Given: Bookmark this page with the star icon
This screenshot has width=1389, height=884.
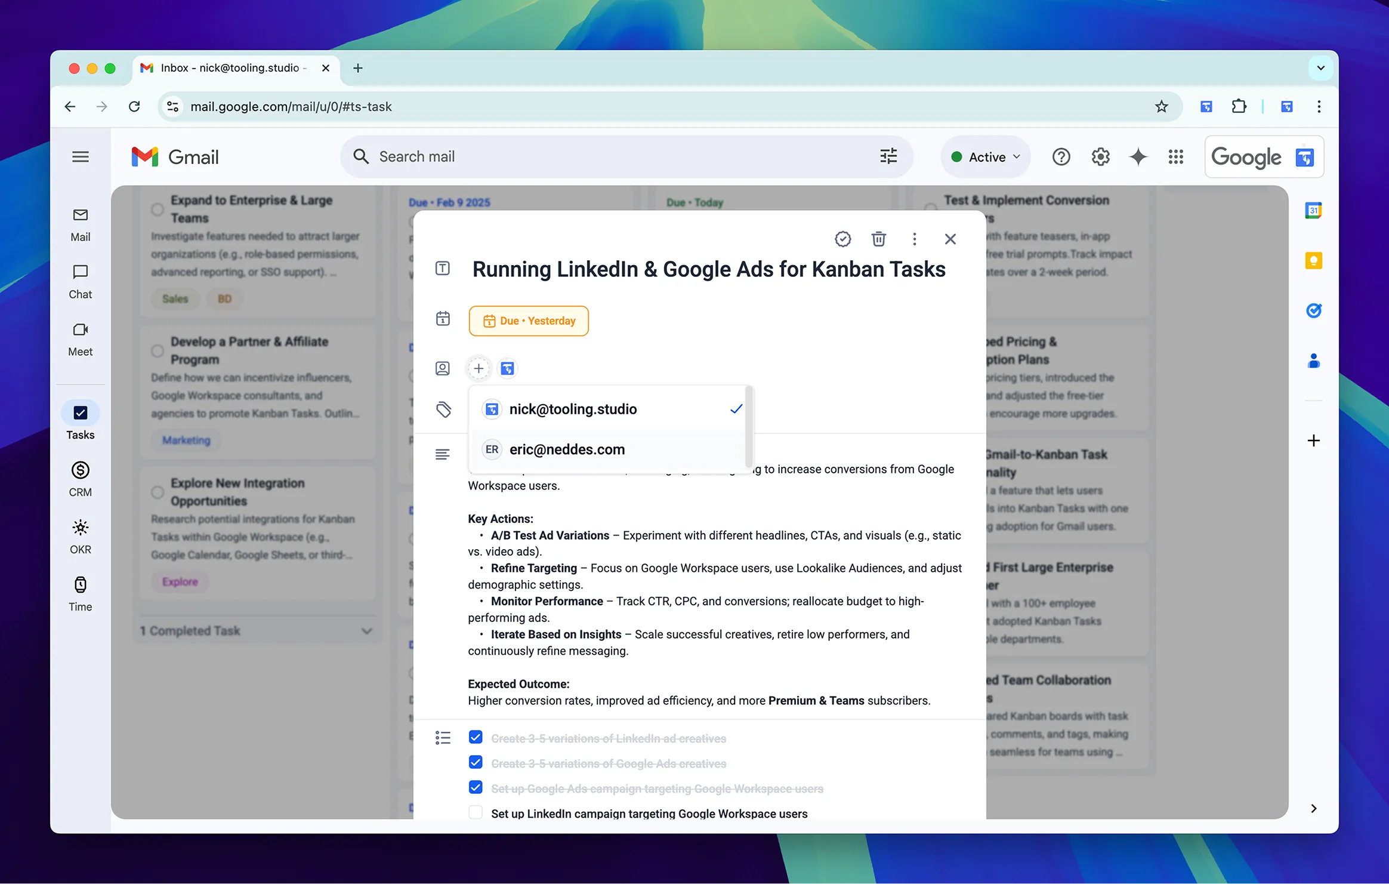Looking at the screenshot, I should (1161, 106).
